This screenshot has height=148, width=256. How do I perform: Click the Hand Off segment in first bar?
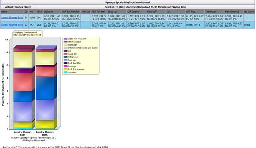point(23,82)
